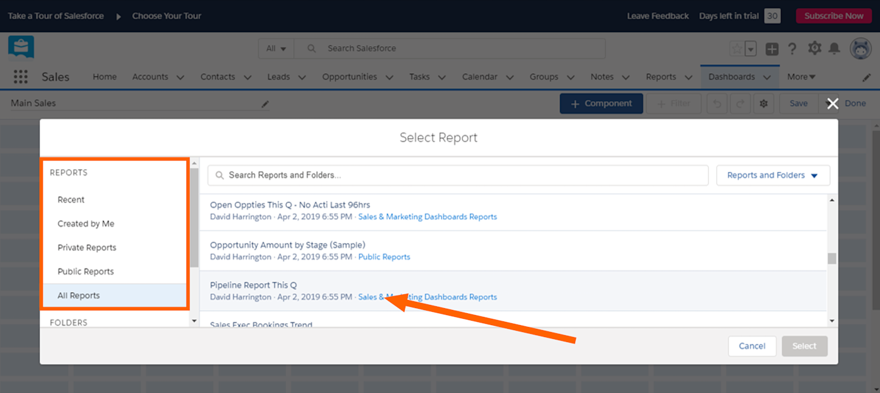Expand the Leads tab chevron
This screenshot has width=880, height=393.
[x=302, y=77]
